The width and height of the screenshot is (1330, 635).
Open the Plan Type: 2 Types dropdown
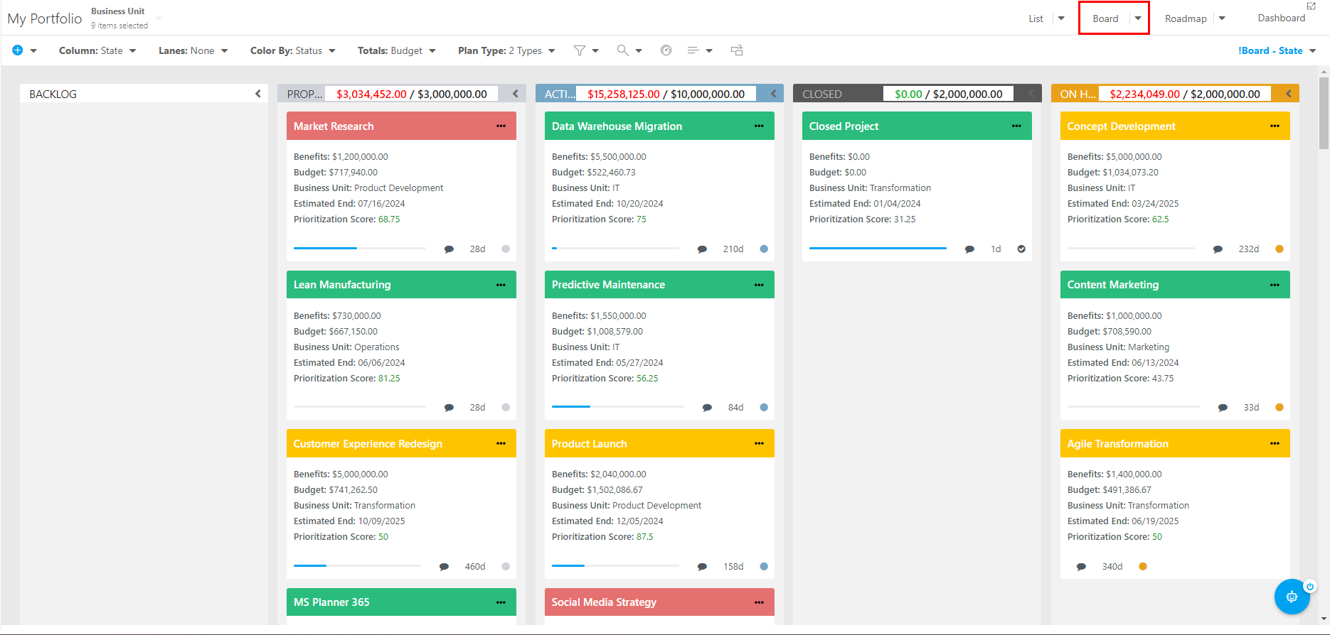coord(506,50)
